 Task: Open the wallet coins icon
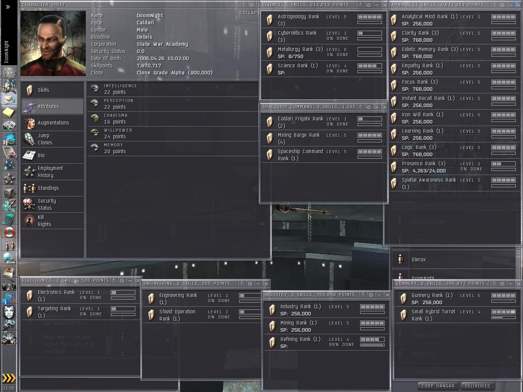click(9, 205)
